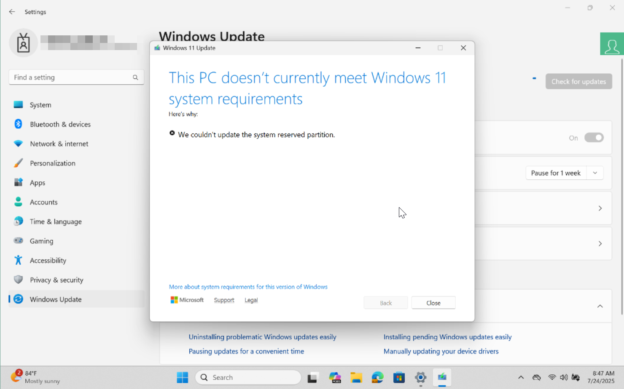Close the Windows 11 Update dialog with Close button

433,303
